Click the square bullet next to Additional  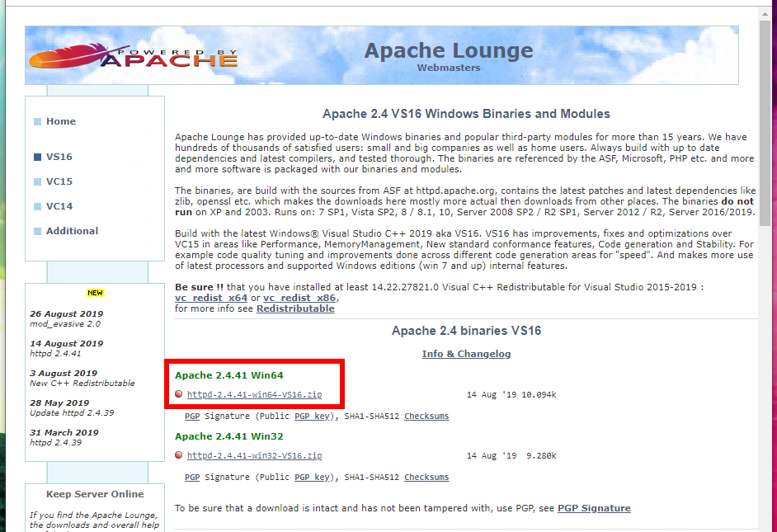pyautogui.click(x=37, y=231)
